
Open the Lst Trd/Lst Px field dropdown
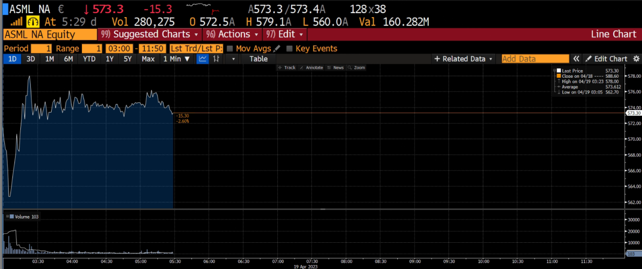click(x=196, y=48)
